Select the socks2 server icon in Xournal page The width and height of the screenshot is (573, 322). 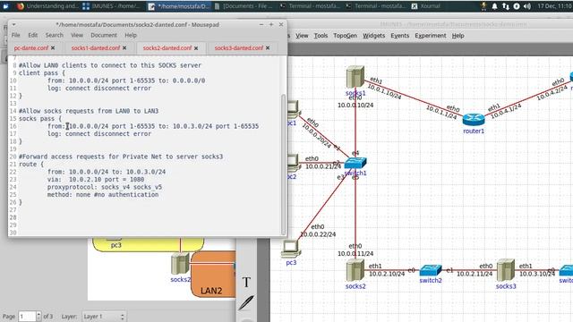pos(180,264)
